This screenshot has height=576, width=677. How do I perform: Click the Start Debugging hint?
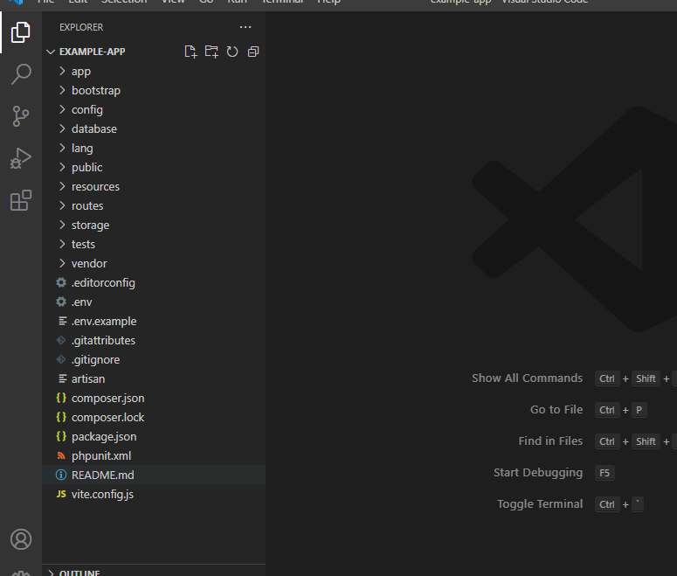(538, 473)
